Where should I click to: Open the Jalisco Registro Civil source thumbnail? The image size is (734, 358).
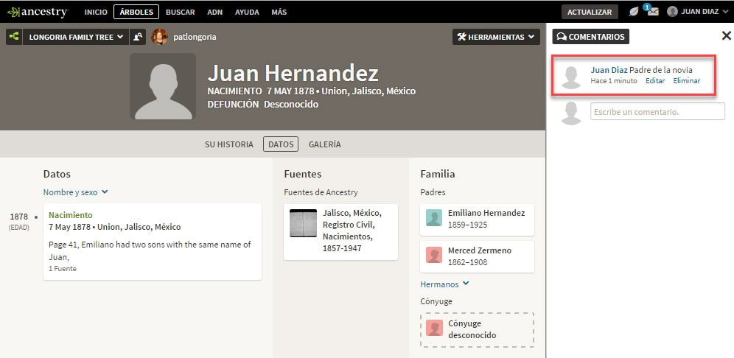point(304,223)
